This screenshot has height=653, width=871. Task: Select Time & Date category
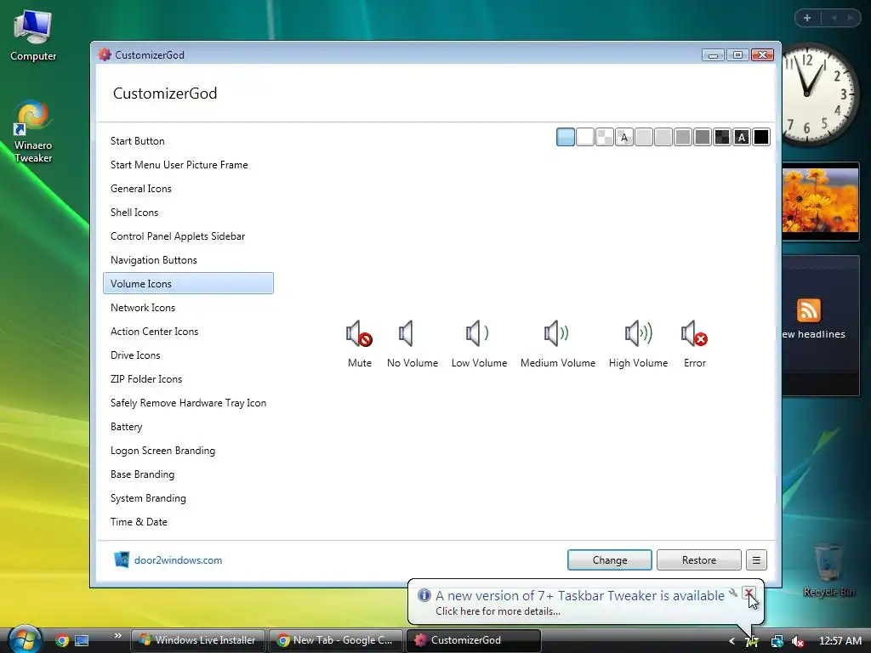(x=188, y=521)
